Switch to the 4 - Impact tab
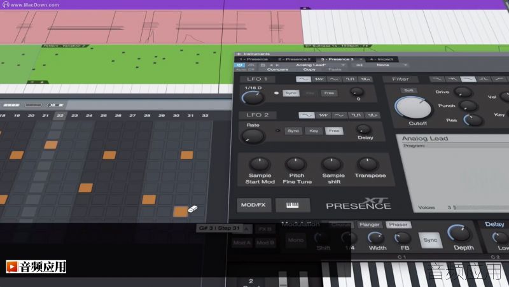The image size is (509, 287). (x=382, y=59)
